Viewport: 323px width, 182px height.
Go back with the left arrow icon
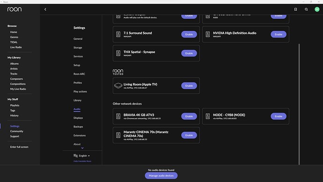(45, 9)
